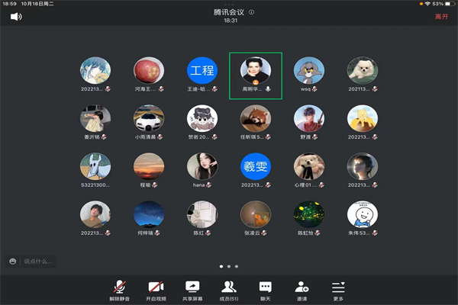Invite participants using 邀请
This screenshot has width=458, height=305.
tap(302, 288)
